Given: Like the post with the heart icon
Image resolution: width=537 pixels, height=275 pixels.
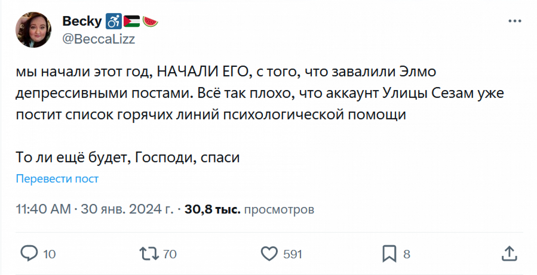Looking at the screenshot, I should tap(269, 254).
